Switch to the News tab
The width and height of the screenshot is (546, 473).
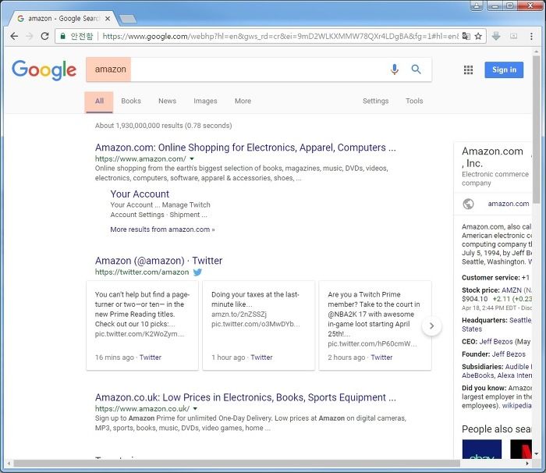(167, 101)
